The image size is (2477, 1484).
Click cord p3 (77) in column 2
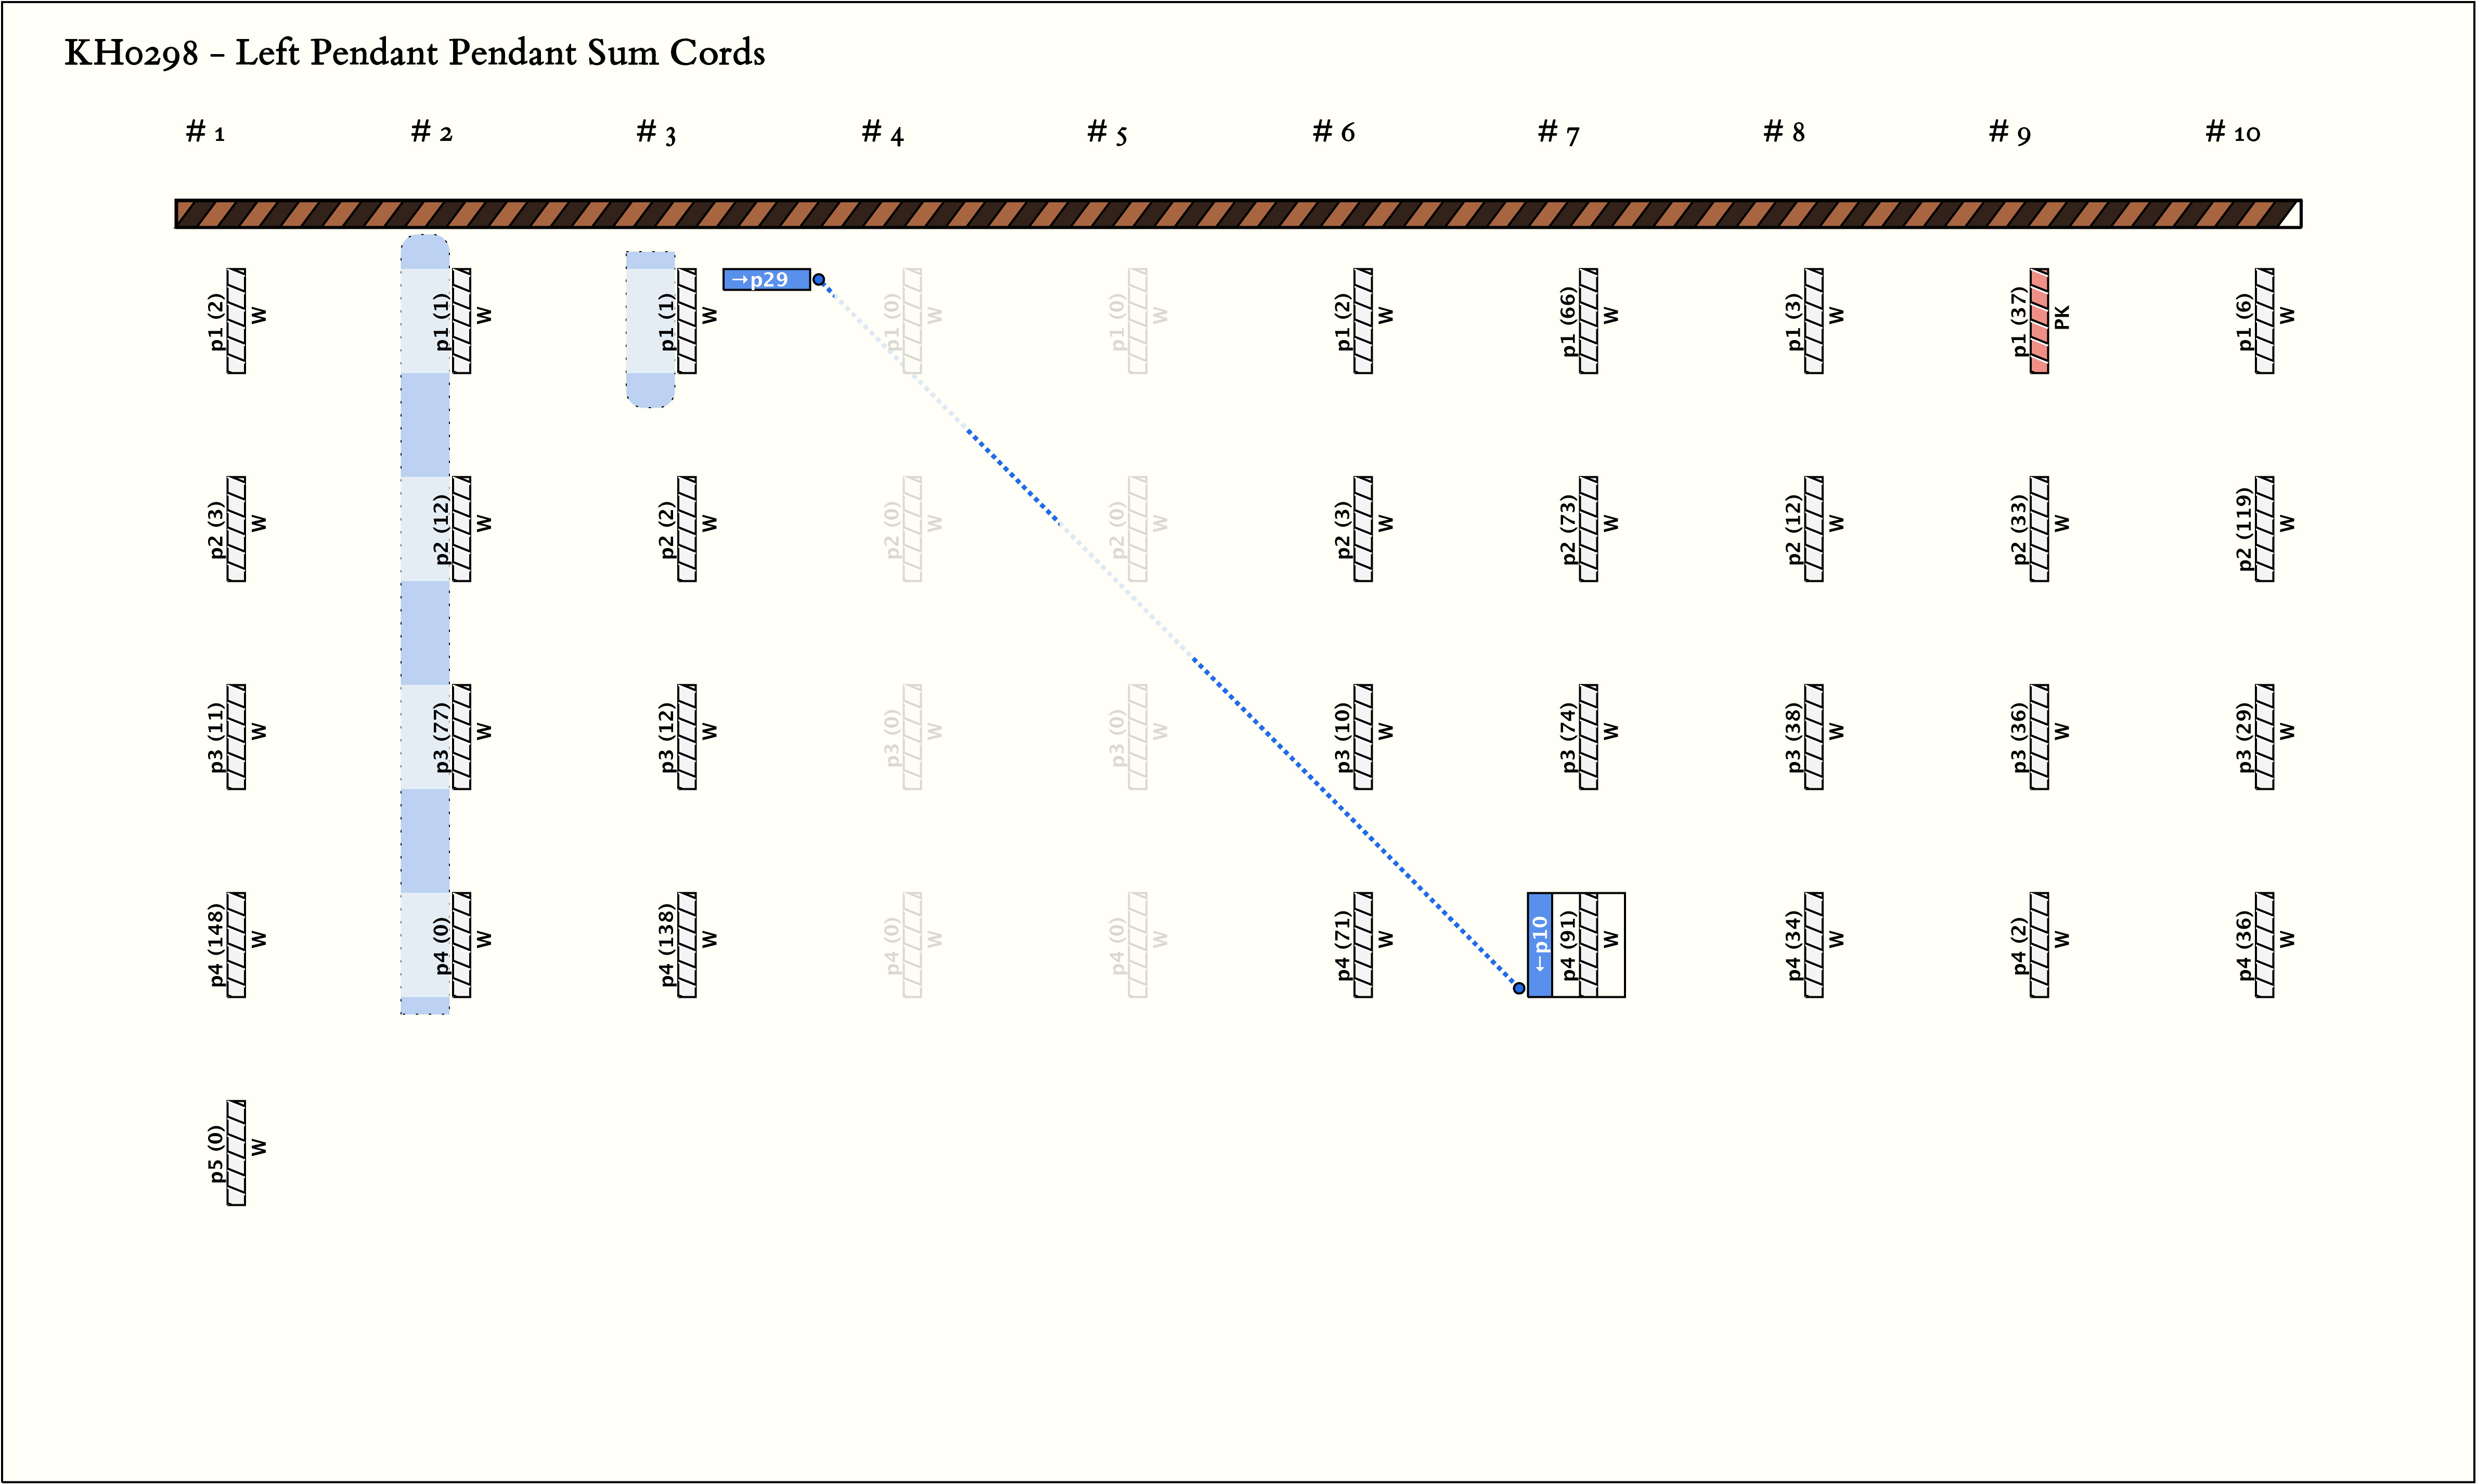(461, 737)
